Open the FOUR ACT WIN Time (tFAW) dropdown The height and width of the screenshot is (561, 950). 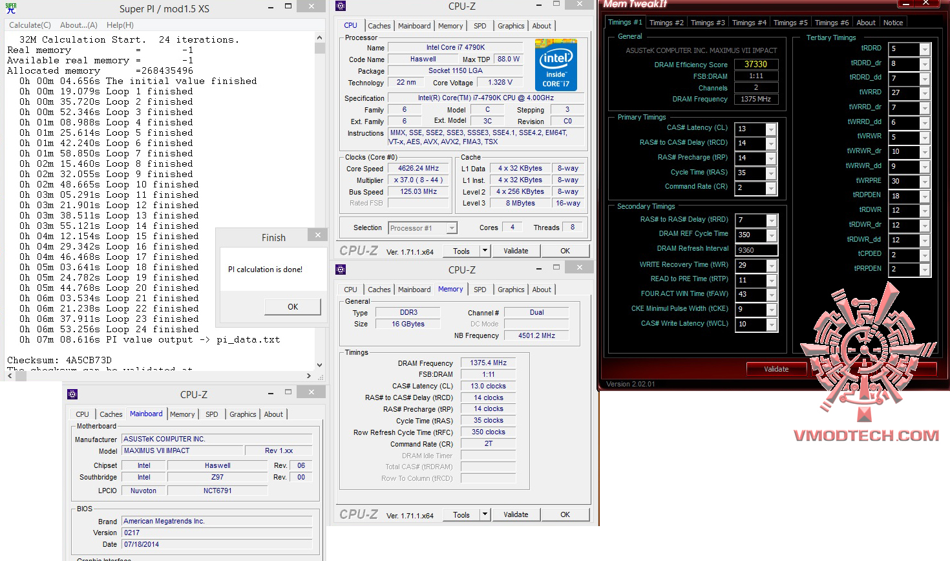(770, 295)
